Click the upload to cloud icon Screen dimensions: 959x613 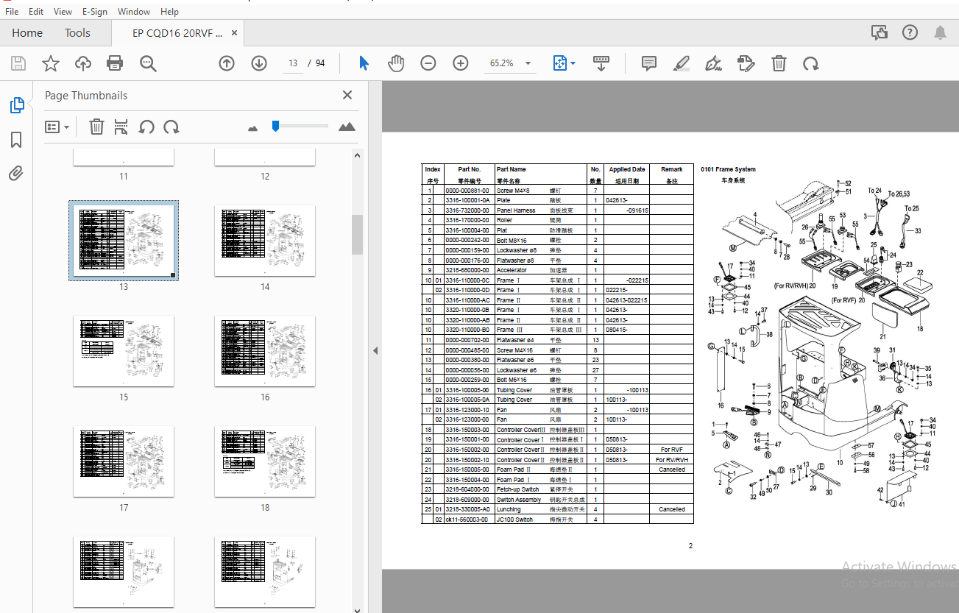(83, 63)
